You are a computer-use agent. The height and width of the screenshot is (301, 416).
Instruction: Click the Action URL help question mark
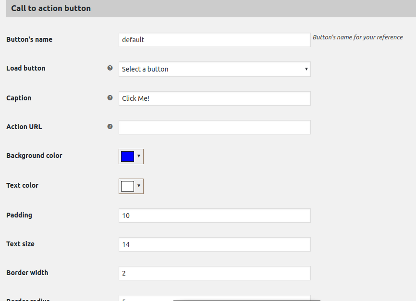[x=110, y=127]
